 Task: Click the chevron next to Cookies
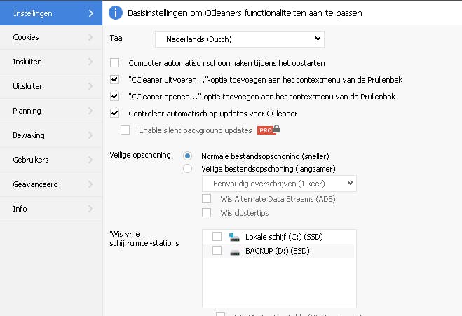coord(90,37)
